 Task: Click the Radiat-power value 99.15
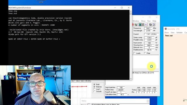149,50
